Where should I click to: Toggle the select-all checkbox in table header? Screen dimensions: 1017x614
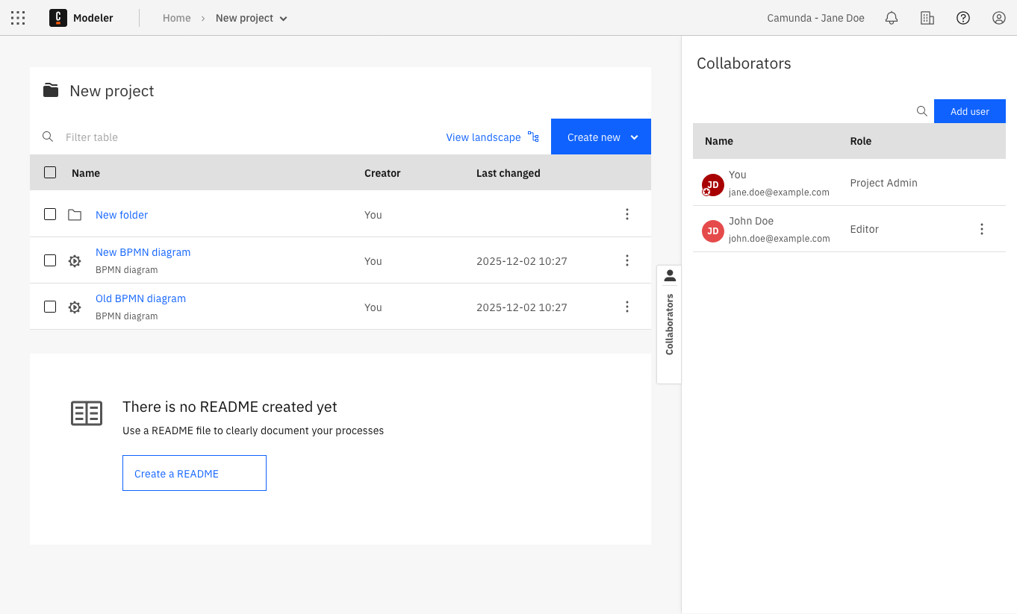[50, 172]
